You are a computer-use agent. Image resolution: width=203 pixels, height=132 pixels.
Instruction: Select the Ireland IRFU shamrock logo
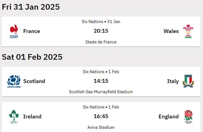coord(14,117)
